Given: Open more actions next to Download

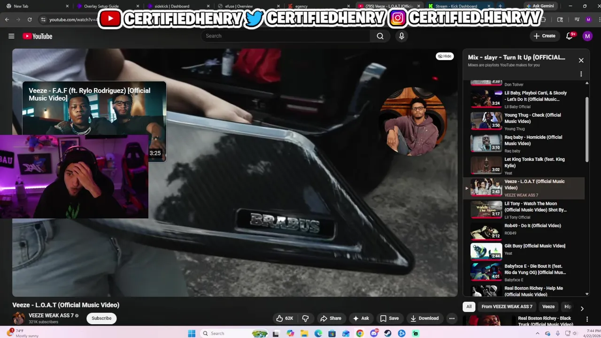Looking at the screenshot, I should coord(452,318).
